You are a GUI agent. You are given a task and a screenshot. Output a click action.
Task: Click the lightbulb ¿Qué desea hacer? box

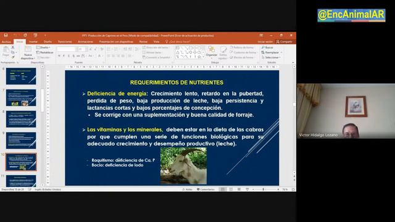178,42
